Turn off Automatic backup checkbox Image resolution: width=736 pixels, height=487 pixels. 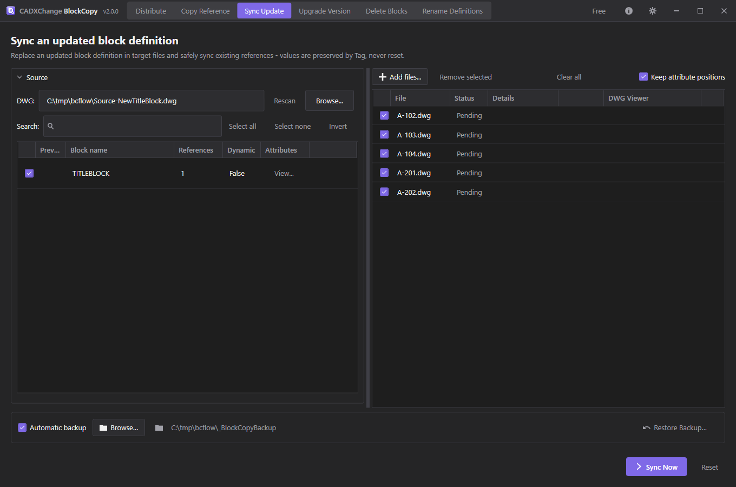pos(22,427)
